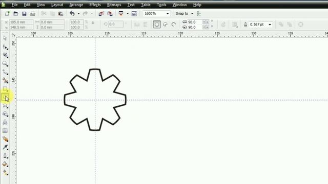Choose the Crop tool

click(5, 55)
